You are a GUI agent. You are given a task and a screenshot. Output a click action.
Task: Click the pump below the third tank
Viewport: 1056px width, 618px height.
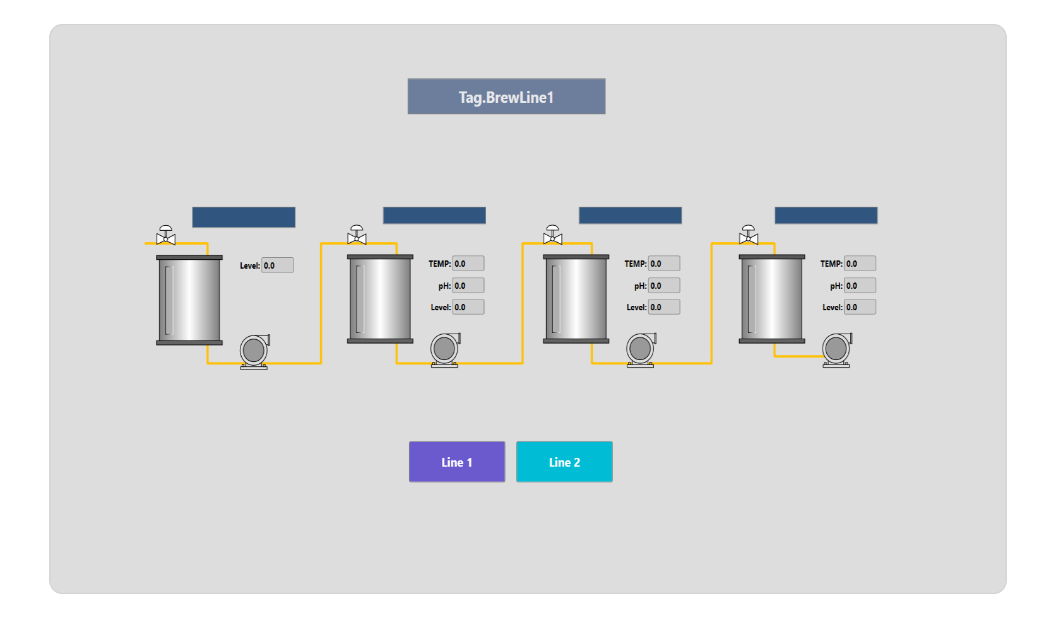click(641, 350)
